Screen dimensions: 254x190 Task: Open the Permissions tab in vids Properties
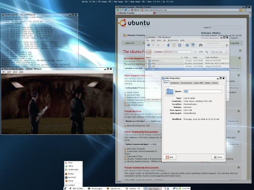(x=186, y=83)
